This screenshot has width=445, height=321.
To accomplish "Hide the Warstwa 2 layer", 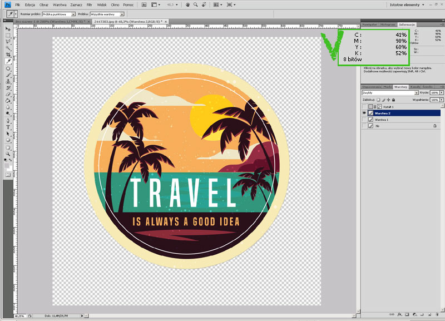I will (364, 113).
